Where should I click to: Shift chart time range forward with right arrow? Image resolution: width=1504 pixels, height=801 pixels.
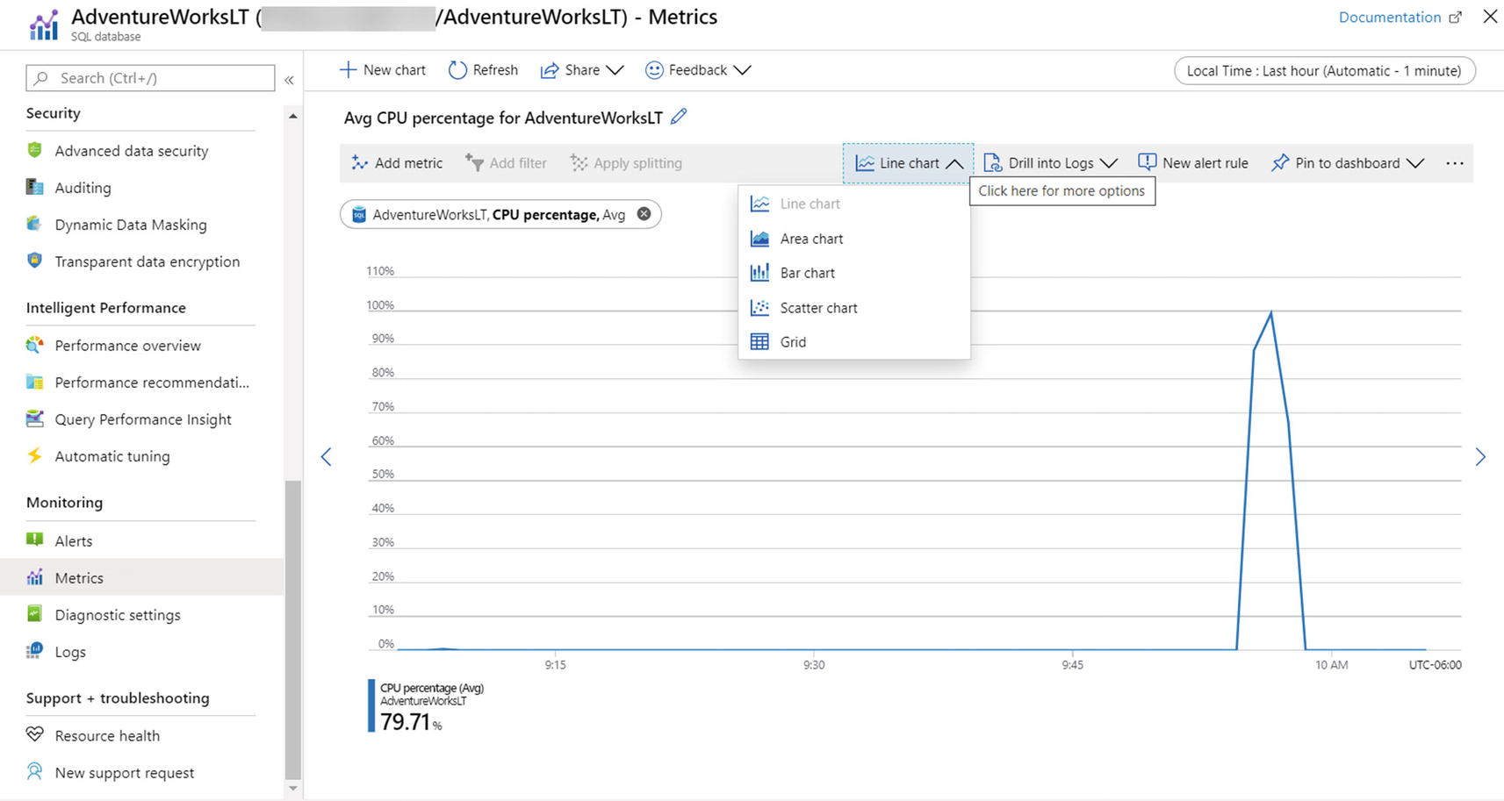1480,457
